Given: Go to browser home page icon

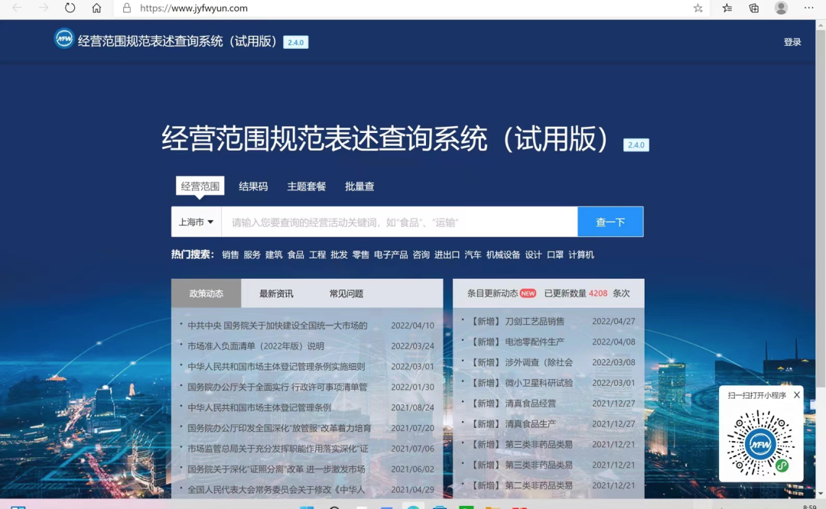Looking at the screenshot, I should click(x=96, y=8).
